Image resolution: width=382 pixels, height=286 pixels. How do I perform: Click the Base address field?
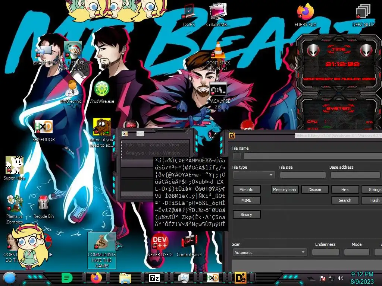point(356,175)
